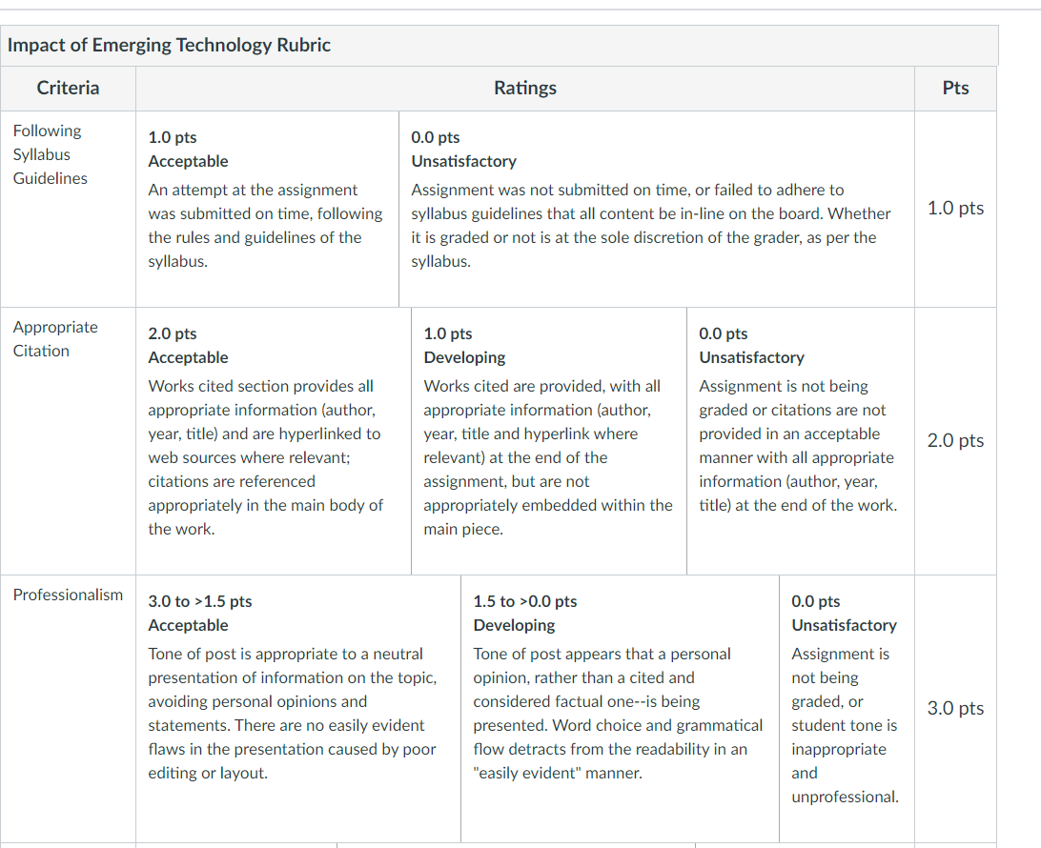1041x848 pixels.
Task: Click the Pts column header
Action: 955,89
